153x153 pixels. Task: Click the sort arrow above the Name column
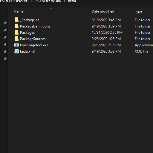[51, 8]
